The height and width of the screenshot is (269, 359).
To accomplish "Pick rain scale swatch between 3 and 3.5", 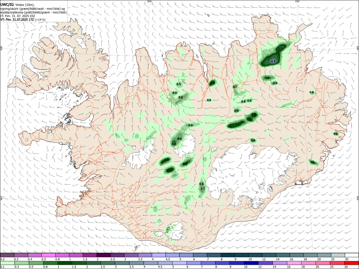I will point(122,263).
